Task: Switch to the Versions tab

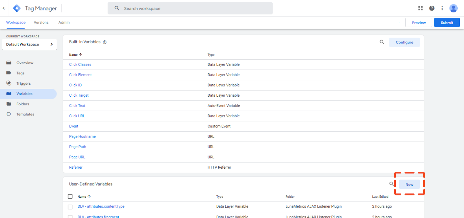Action: coord(41,23)
